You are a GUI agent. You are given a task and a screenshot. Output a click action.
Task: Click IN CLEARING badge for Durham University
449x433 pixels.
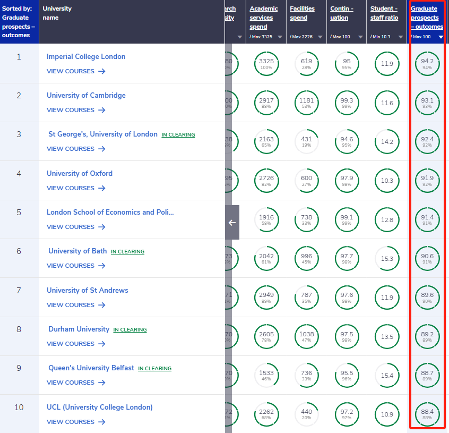(x=129, y=329)
